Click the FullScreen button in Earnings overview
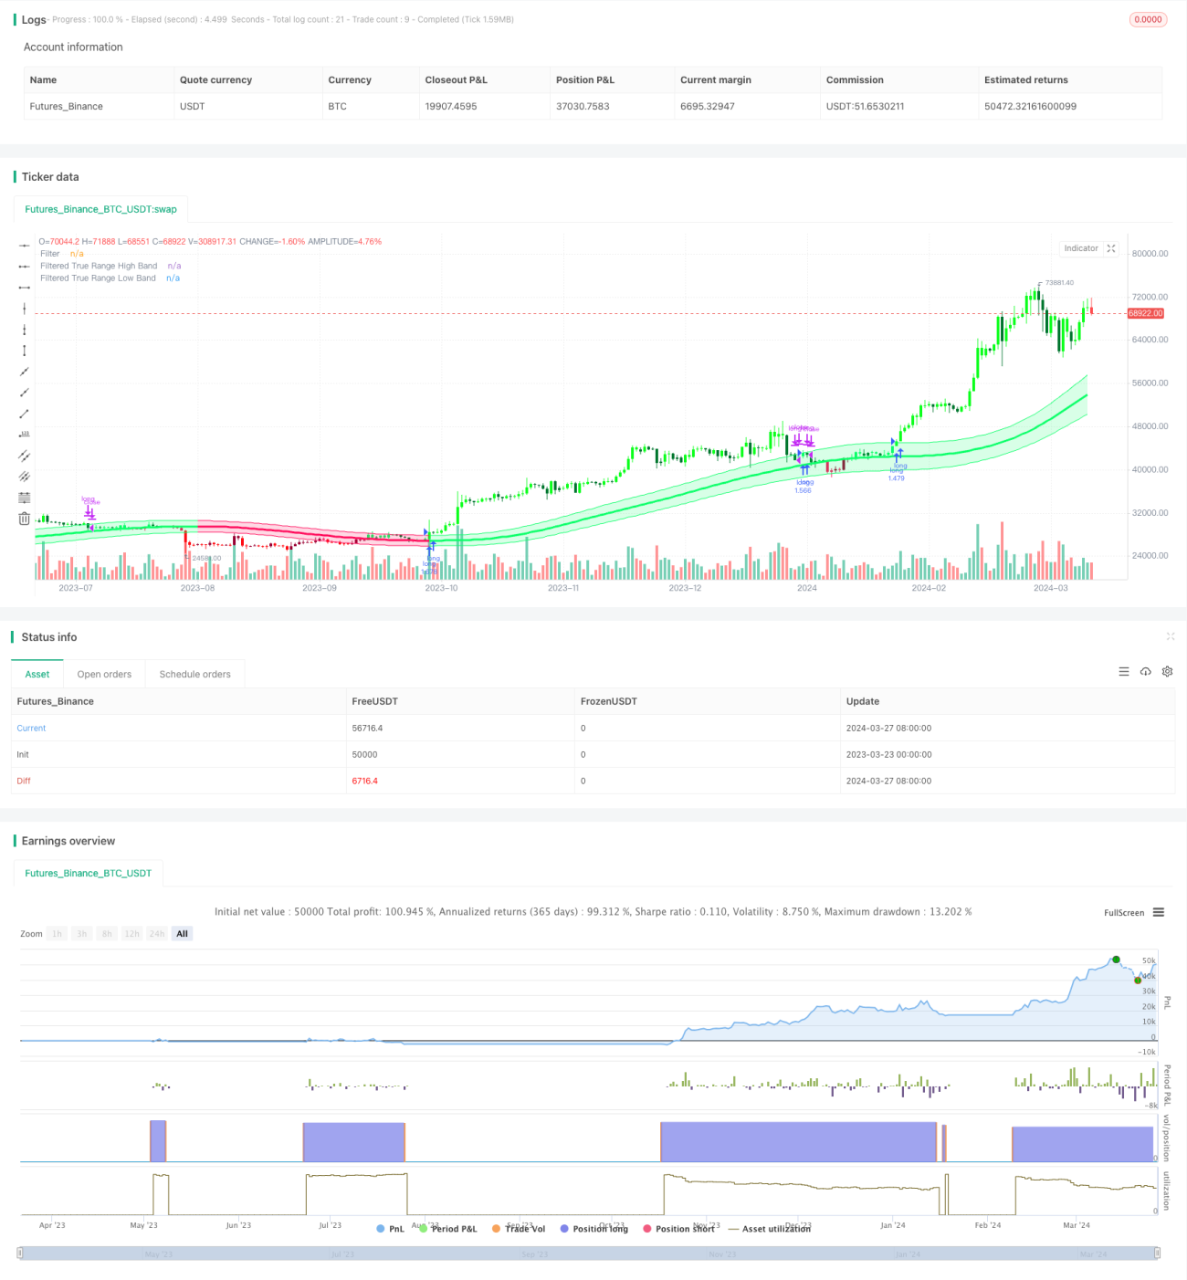The height and width of the screenshot is (1280, 1187). 1124,912
